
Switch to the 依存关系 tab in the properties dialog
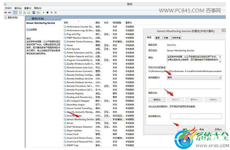click(176, 38)
